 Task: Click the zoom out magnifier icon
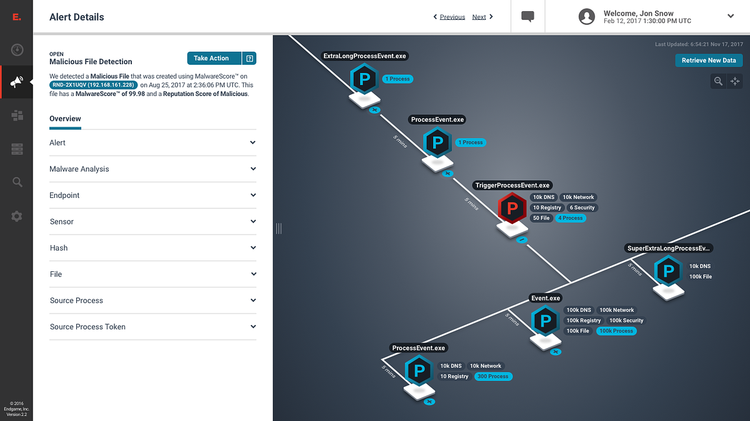click(719, 81)
